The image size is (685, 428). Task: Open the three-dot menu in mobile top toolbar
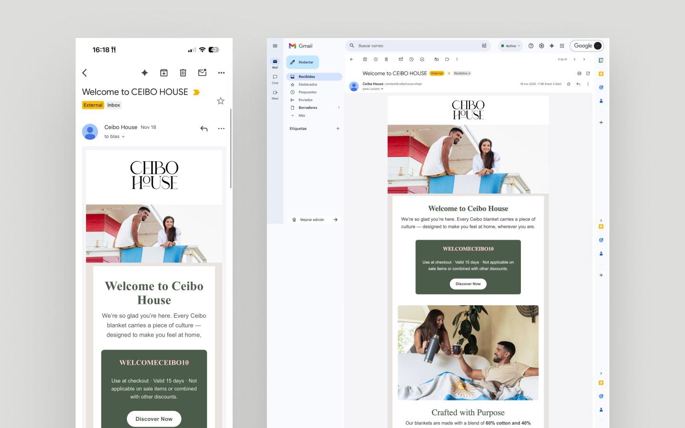point(221,73)
